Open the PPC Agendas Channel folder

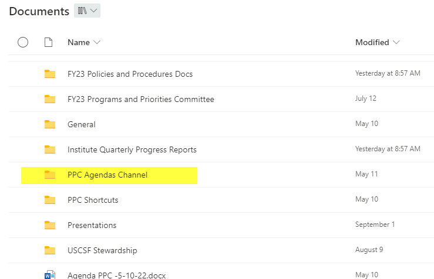click(107, 175)
